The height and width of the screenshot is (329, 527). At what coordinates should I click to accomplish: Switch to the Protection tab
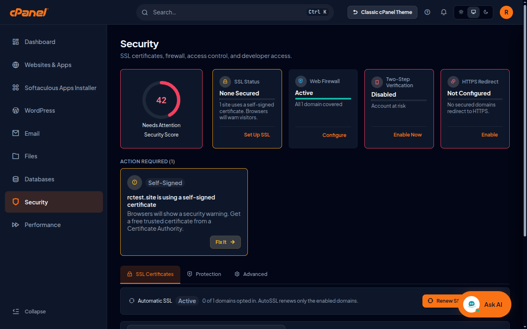[x=204, y=274]
